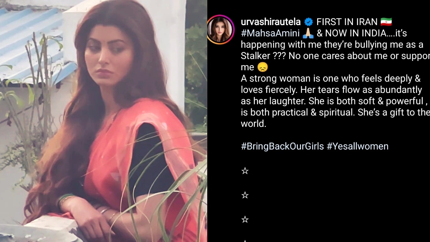This screenshot has height=242, width=430.
Task: Click the folded hands emoji
Action: 308,33
